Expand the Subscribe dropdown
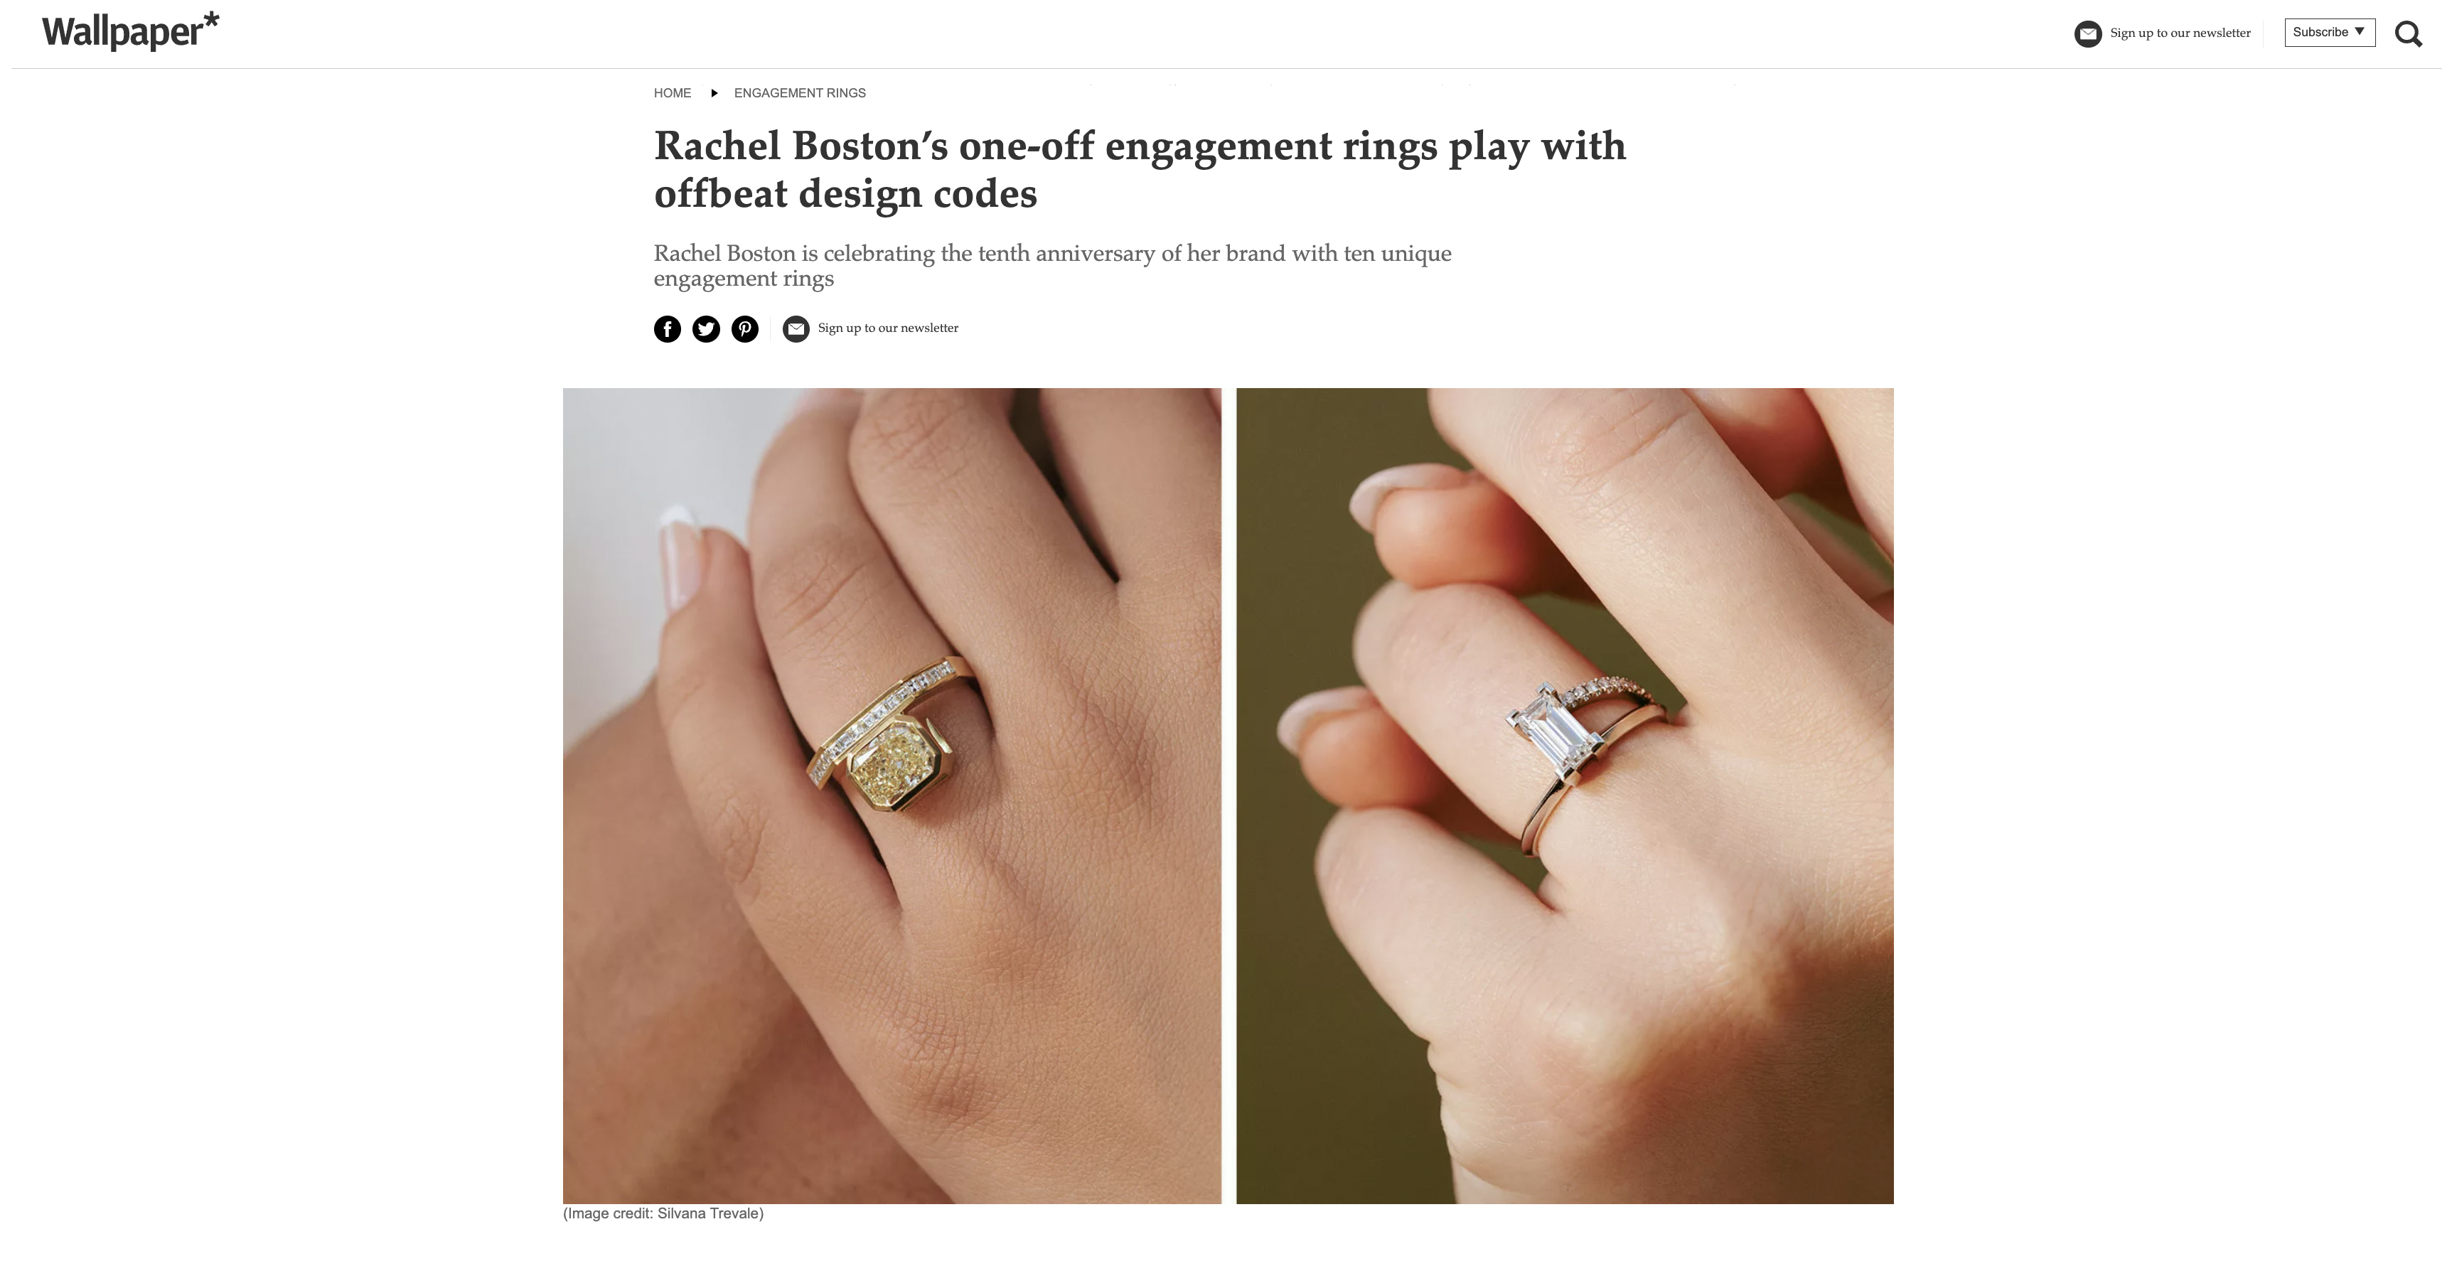2457x1261 pixels. pos(2329,33)
